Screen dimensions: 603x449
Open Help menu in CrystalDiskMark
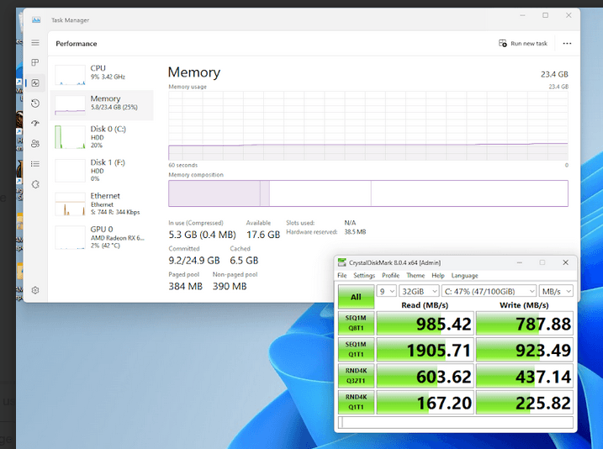pos(437,276)
